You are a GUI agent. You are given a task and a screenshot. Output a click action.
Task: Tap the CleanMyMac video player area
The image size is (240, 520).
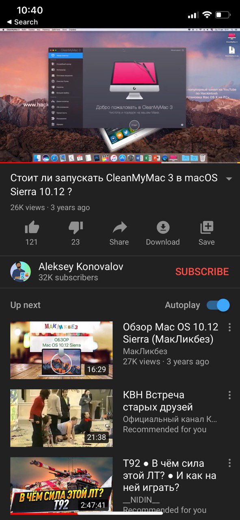(x=120, y=95)
